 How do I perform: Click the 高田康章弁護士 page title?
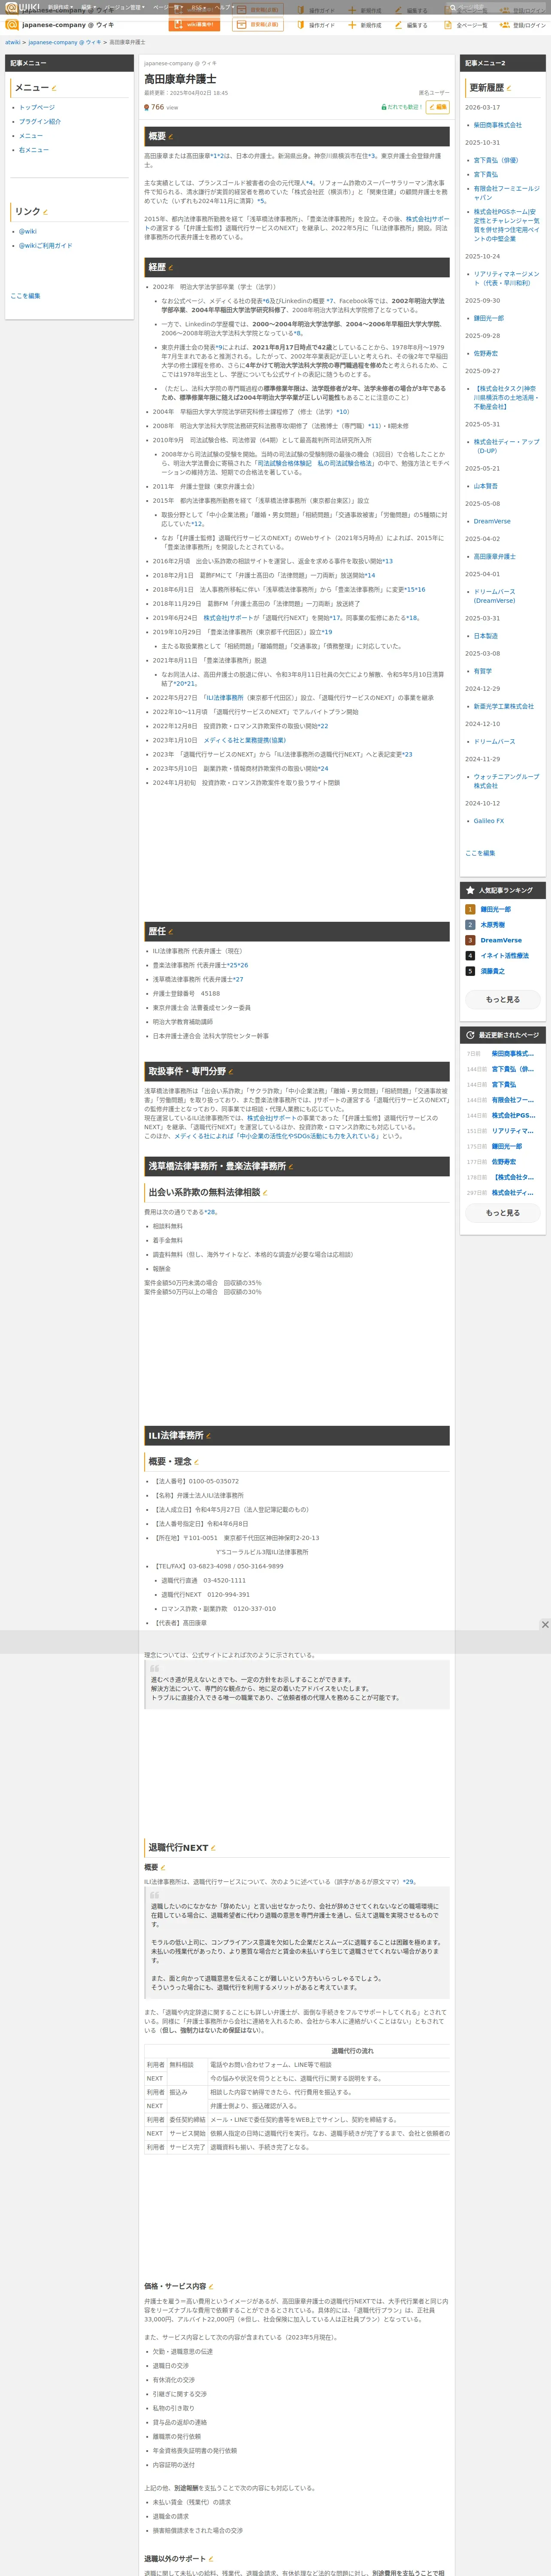point(180,78)
